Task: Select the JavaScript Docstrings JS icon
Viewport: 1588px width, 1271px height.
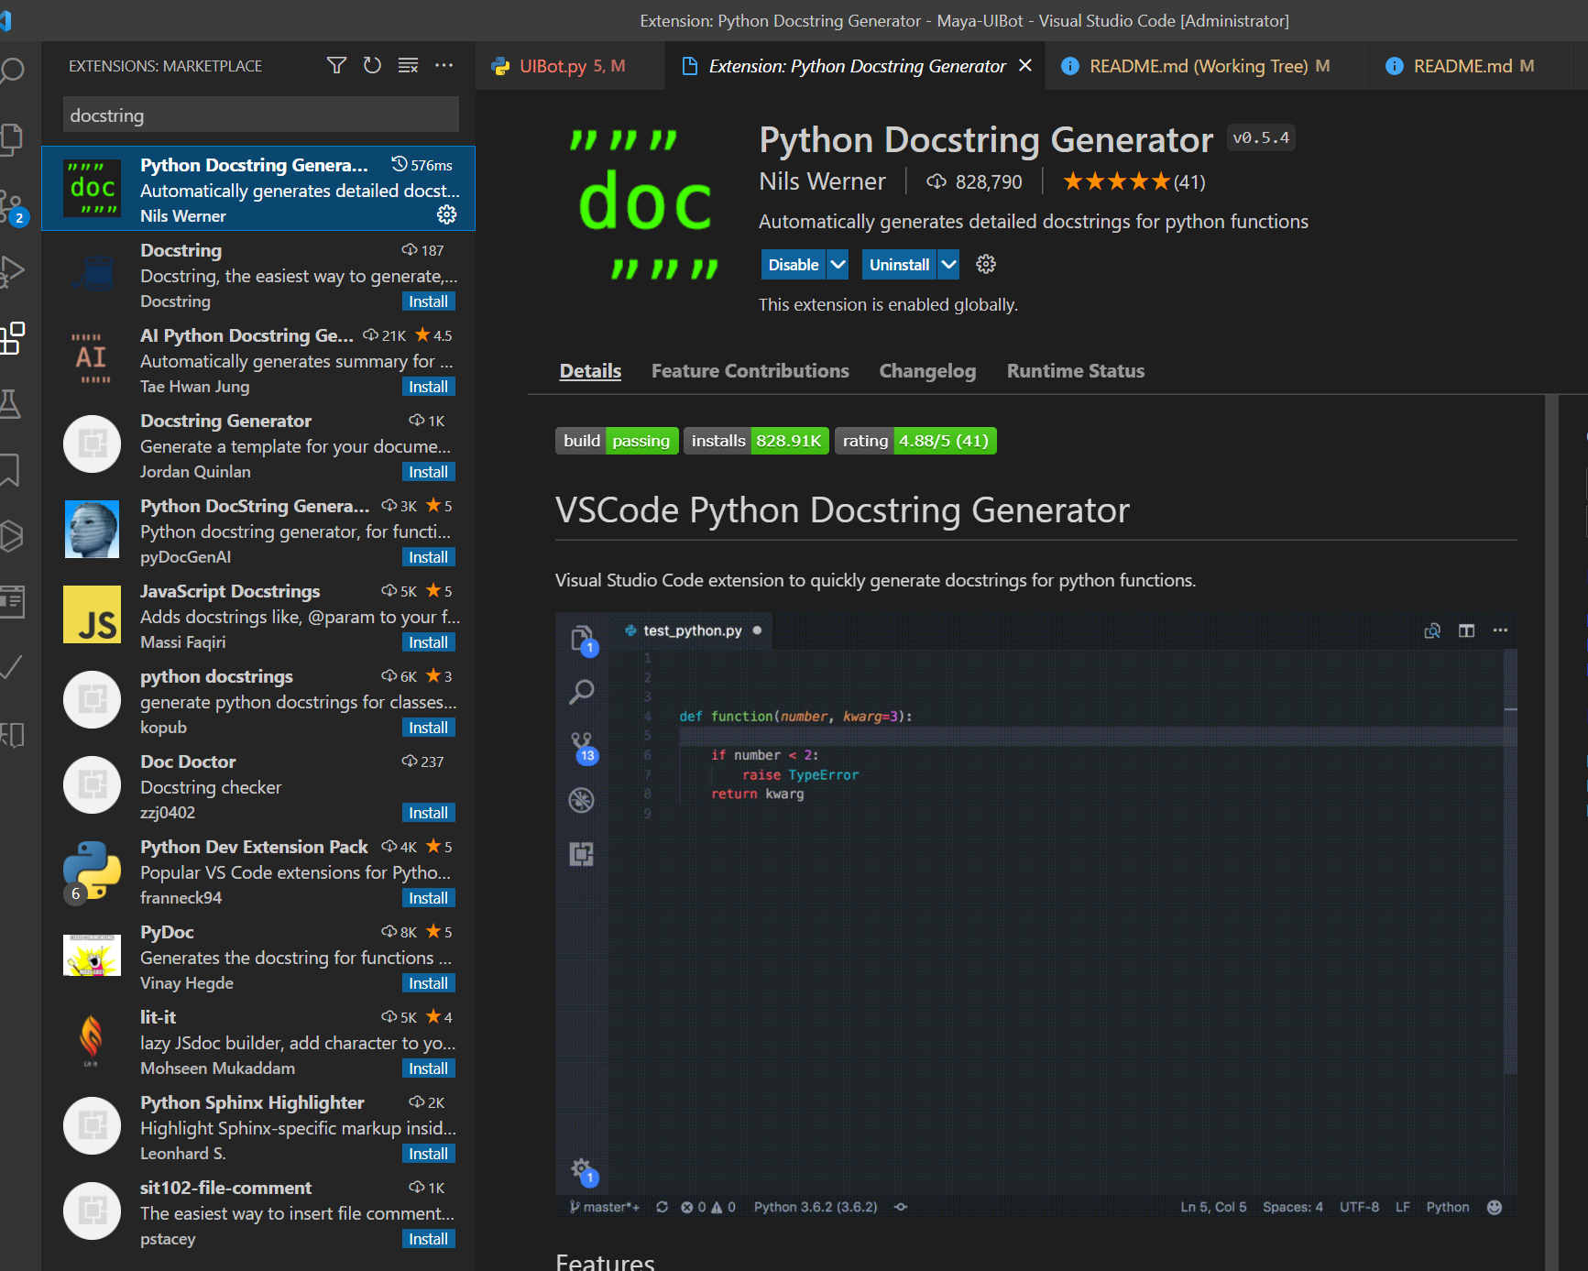Action: pos(92,614)
